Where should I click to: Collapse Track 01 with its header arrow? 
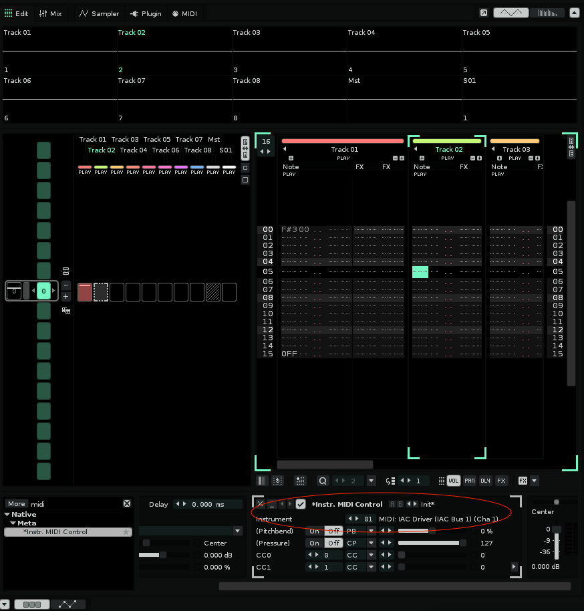285,149
